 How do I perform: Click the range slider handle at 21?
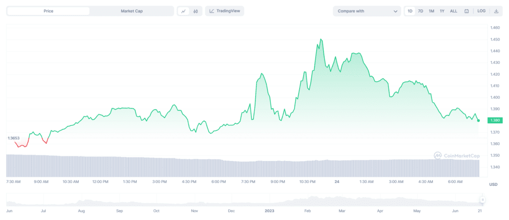coord(483,200)
